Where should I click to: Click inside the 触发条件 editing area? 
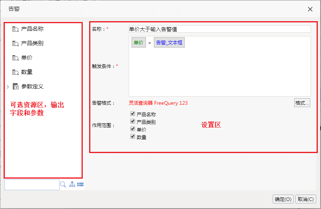(220, 66)
